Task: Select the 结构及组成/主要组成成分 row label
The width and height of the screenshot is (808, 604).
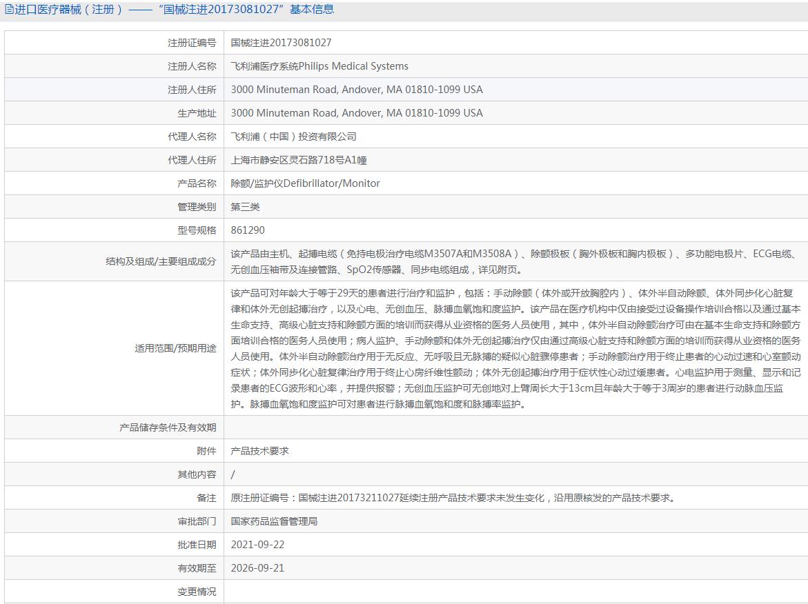Action: pos(161,261)
